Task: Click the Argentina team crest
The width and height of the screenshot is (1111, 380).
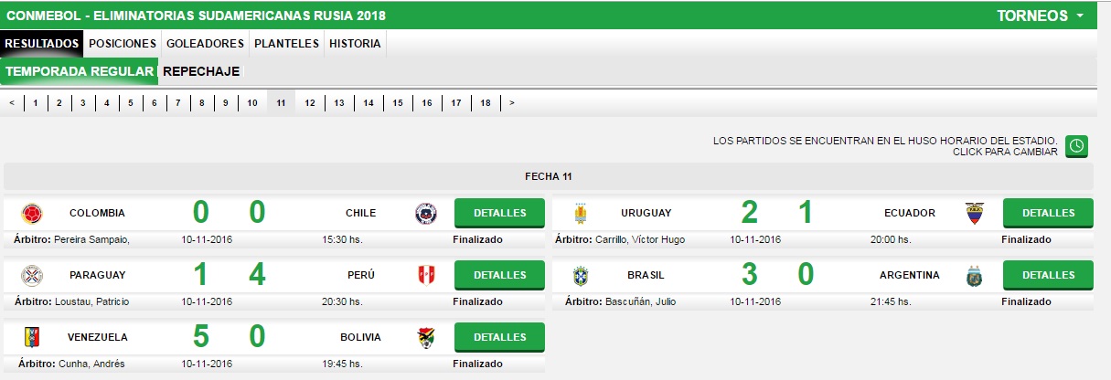Action: tap(975, 276)
